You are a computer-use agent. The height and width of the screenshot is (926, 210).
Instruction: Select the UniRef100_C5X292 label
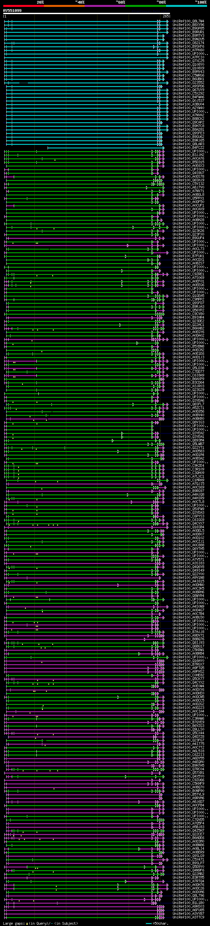click(188, 94)
